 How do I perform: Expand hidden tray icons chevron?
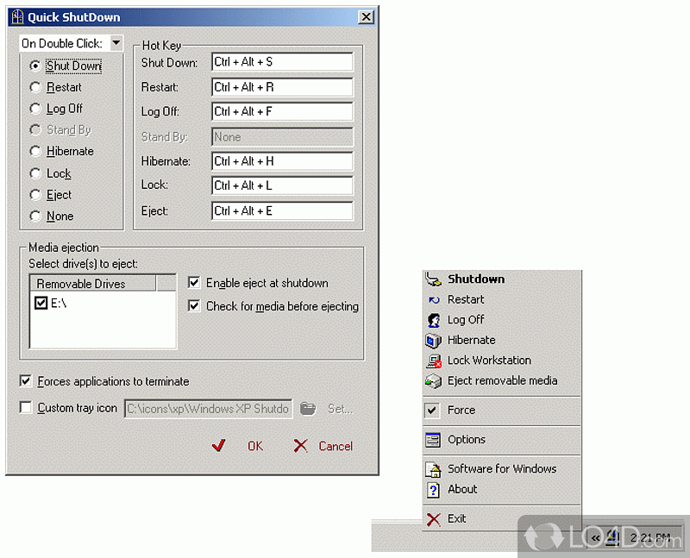[x=595, y=538]
